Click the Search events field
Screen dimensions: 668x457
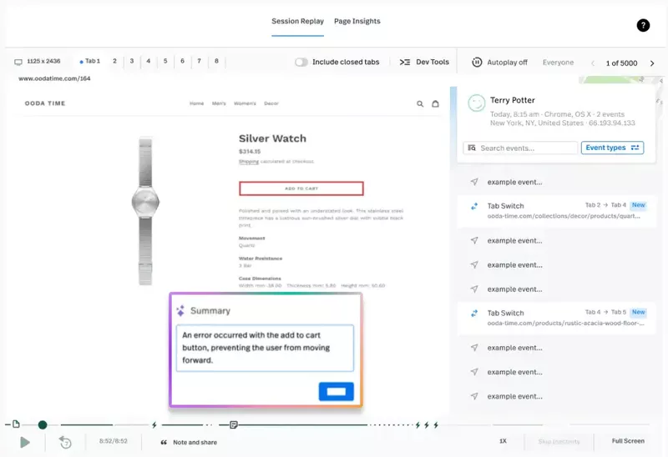click(x=520, y=148)
